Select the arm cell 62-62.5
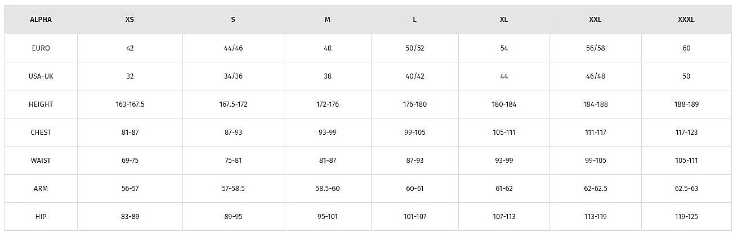This screenshot has height=242, width=742. [595, 189]
